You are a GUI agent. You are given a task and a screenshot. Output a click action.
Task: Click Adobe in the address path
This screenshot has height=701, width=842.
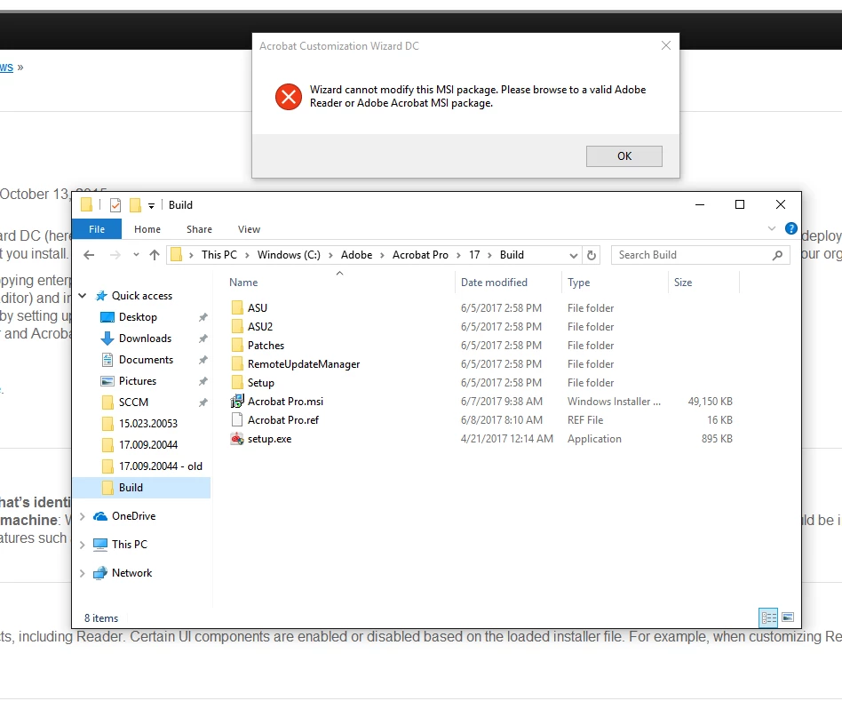point(356,255)
